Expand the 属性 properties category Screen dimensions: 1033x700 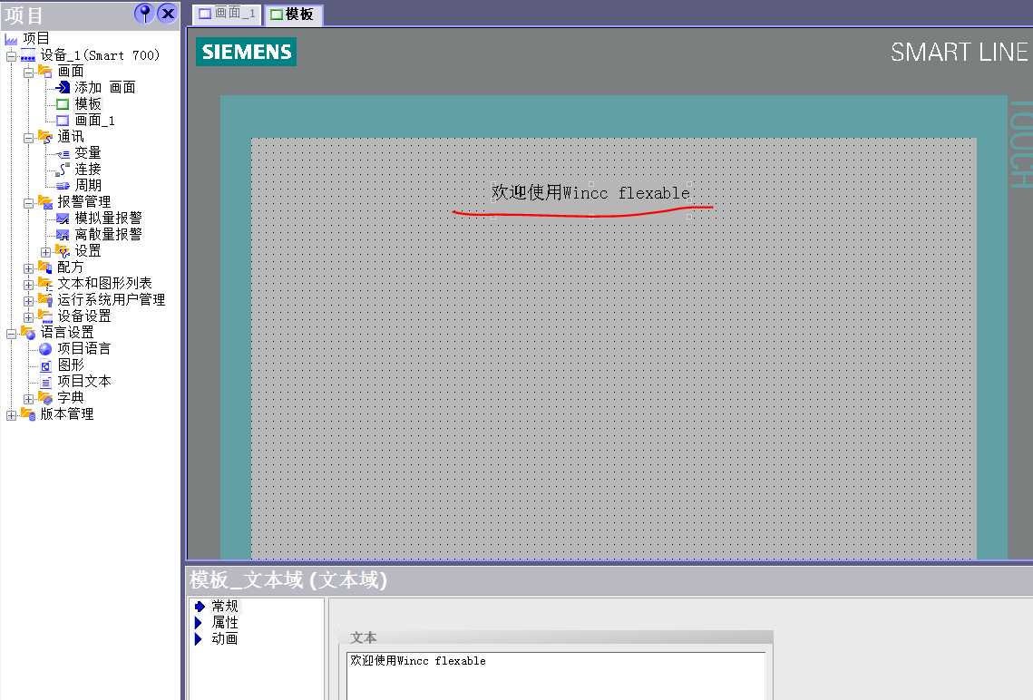point(199,622)
